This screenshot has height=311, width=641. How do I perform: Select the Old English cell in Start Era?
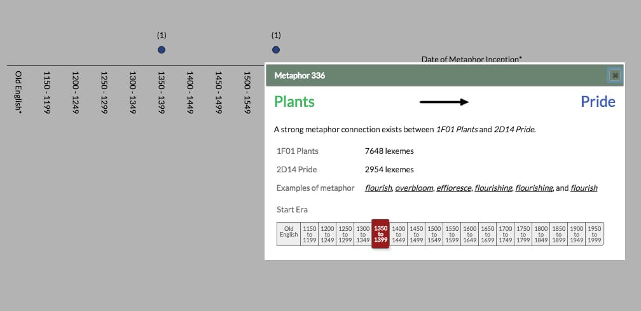tap(288, 234)
